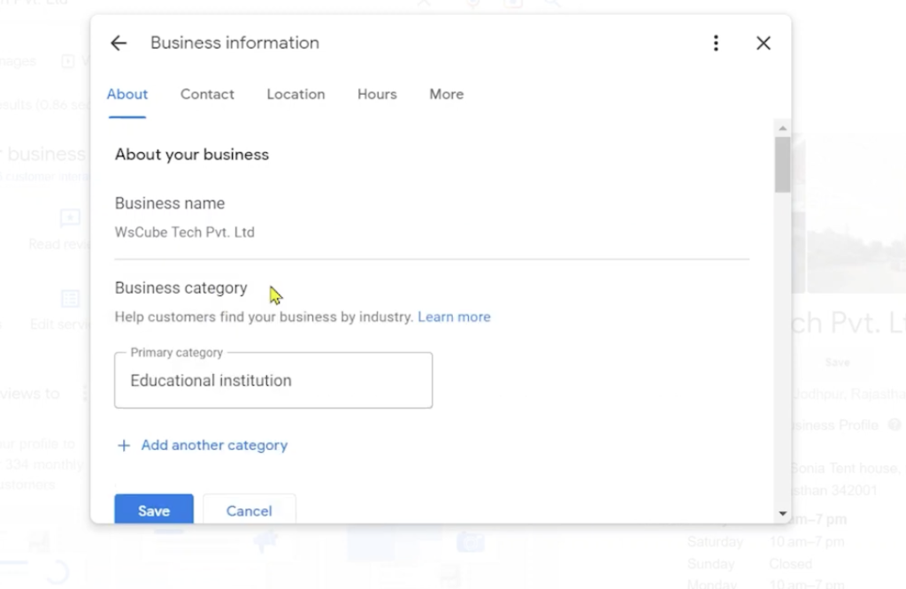Click the Business name WsCube Tech field

click(x=185, y=233)
